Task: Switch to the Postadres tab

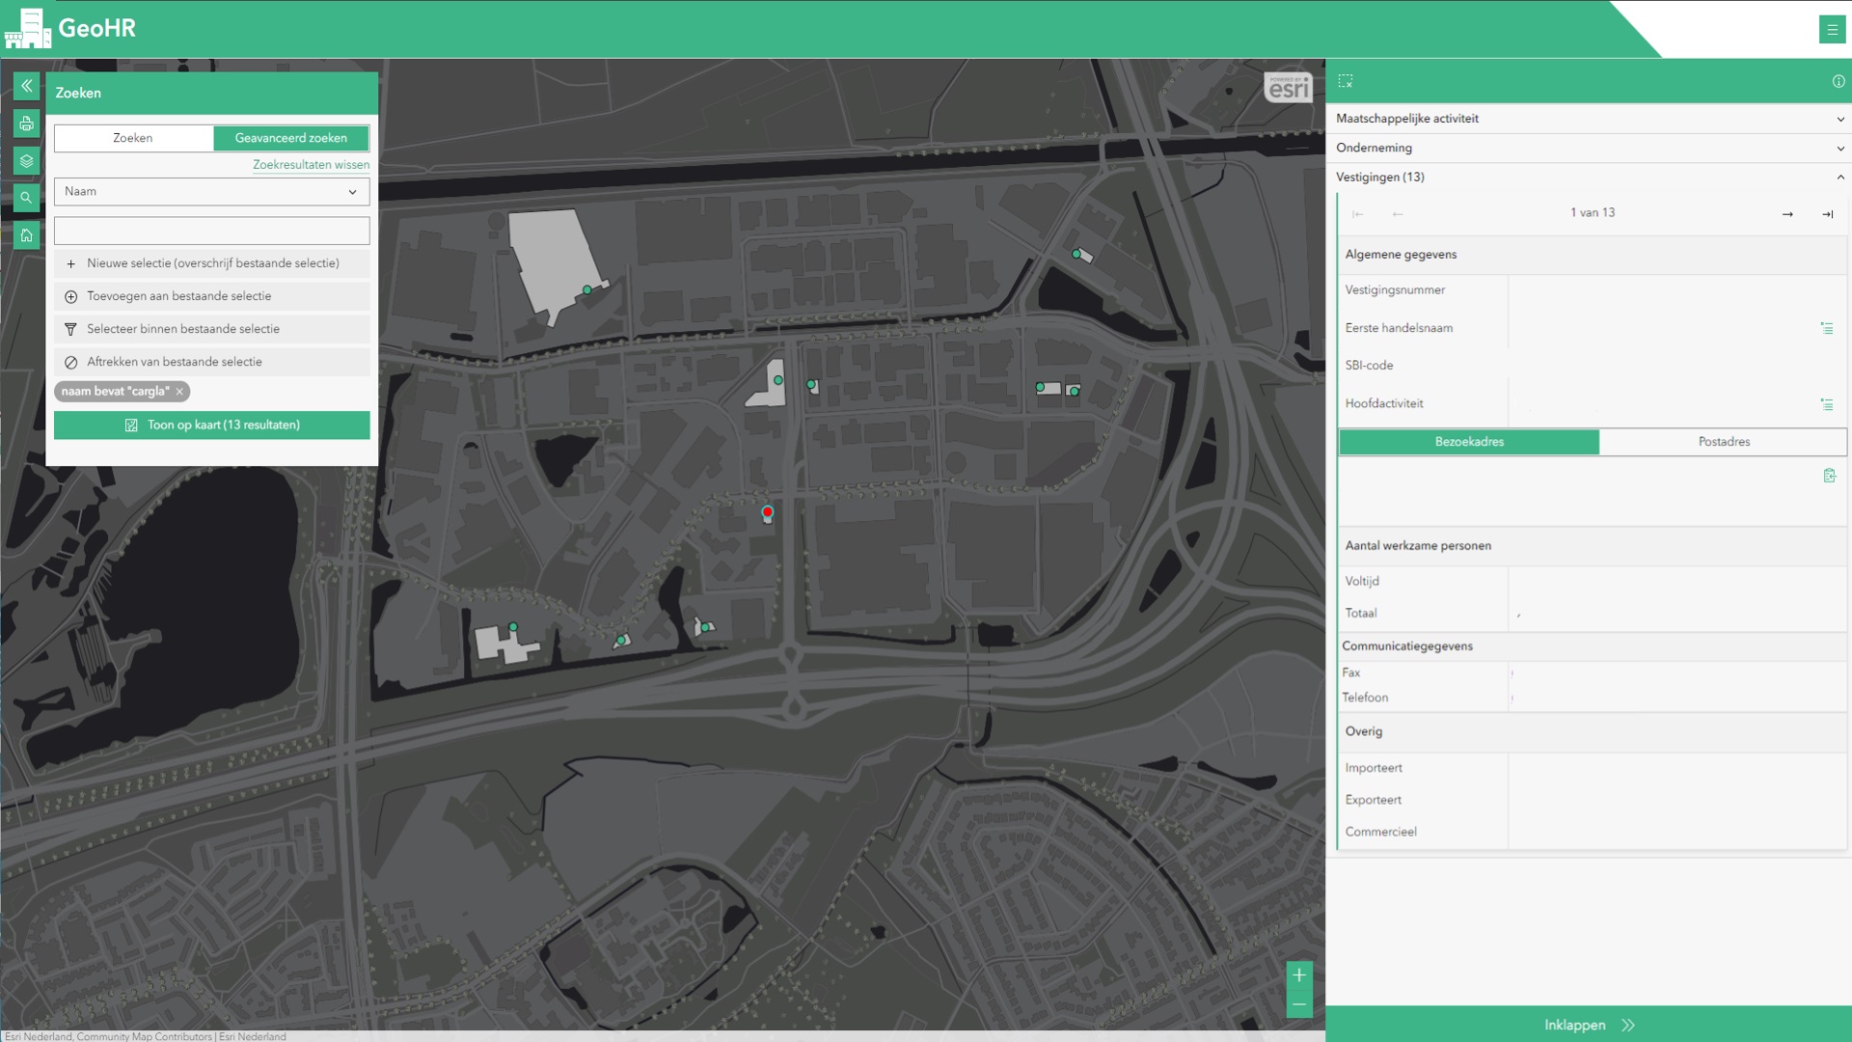Action: [x=1723, y=442]
